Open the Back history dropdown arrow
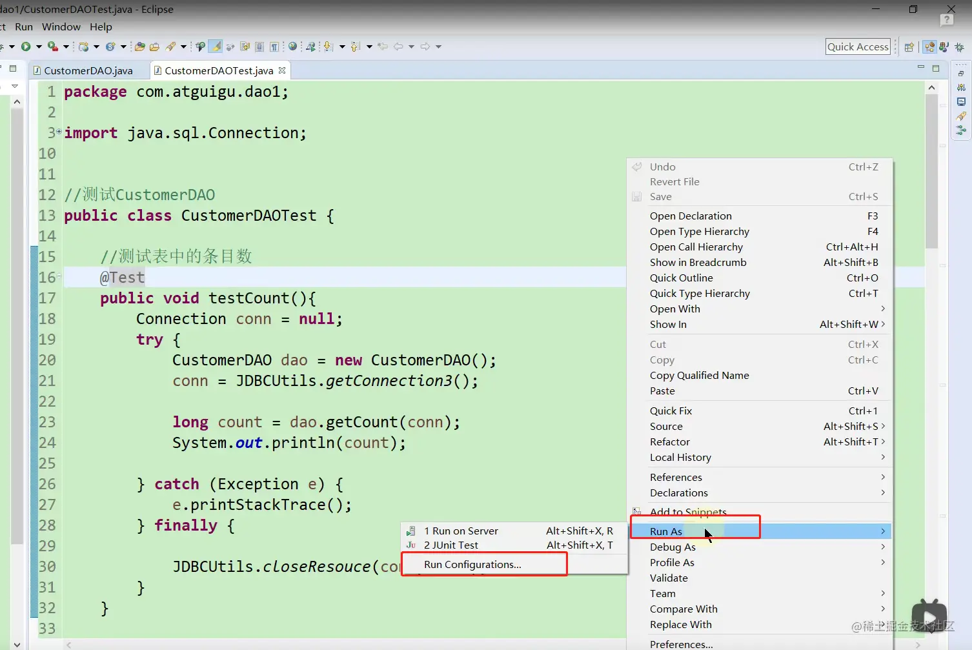Image resolution: width=972 pixels, height=650 pixels. (411, 46)
